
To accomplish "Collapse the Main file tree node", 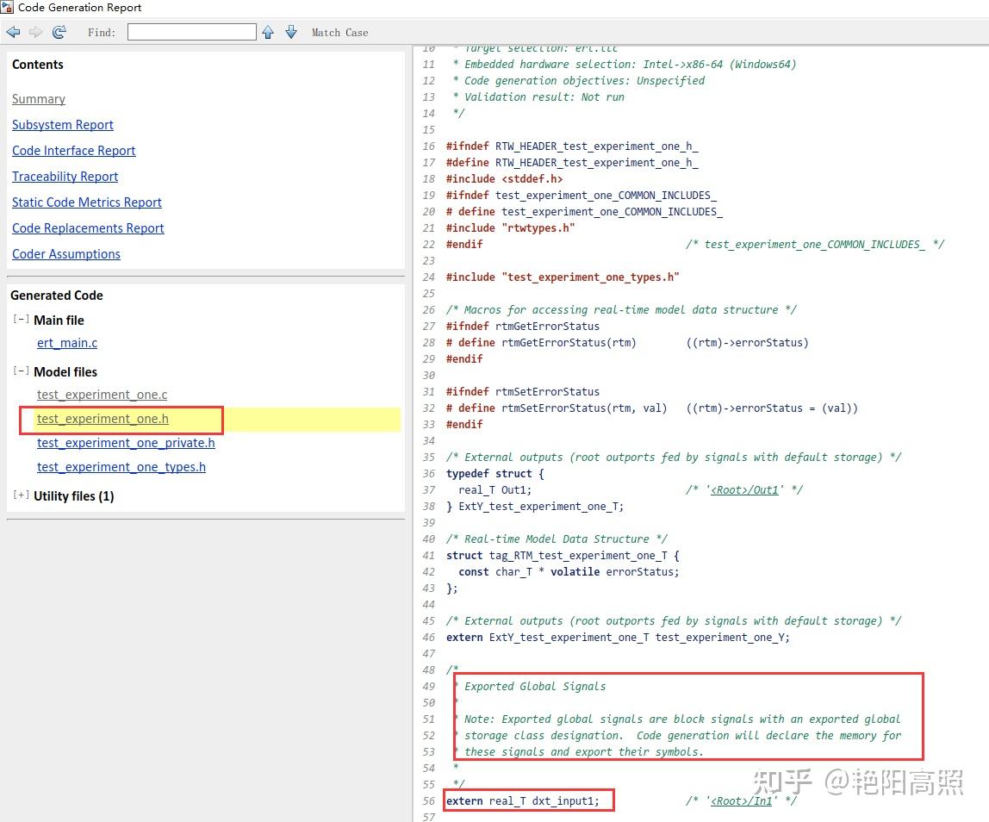I will pos(21,319).
